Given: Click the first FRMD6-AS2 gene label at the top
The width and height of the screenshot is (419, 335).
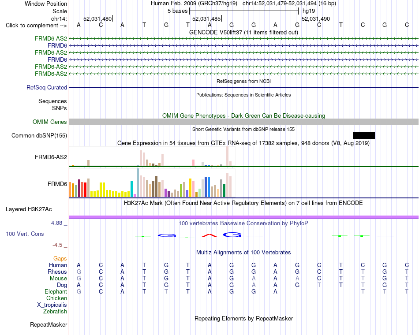Looking at the screenshot, I should [x=51, y=38].
